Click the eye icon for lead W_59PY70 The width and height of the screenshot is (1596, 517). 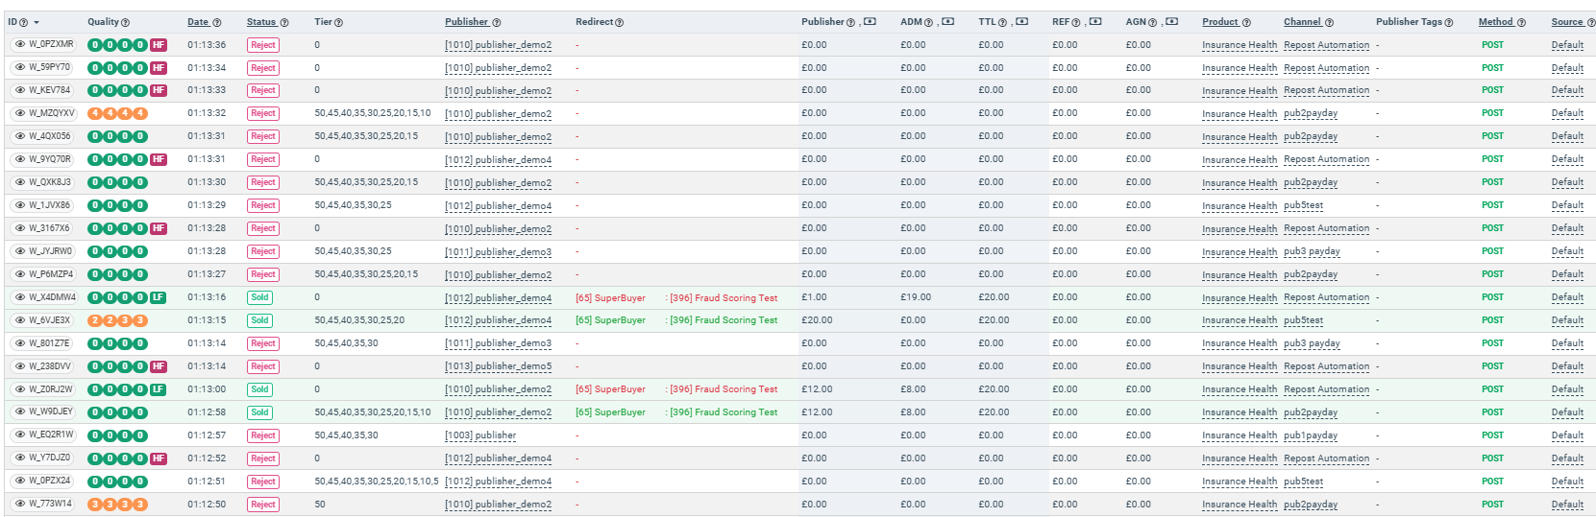coord(20,67)
